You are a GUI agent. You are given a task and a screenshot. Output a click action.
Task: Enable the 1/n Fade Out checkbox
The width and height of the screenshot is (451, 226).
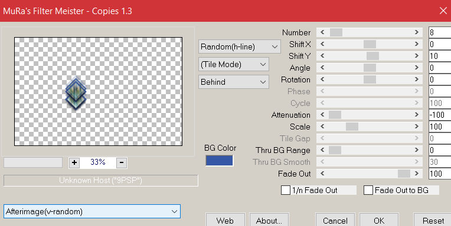286,190
